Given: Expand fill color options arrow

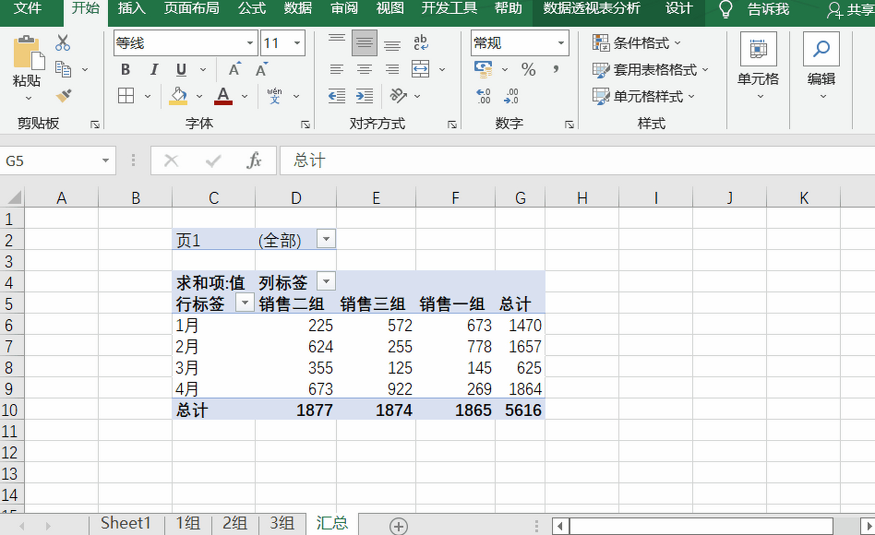Looking at the screenshot, I should pyautogui.click(x=200, y=96).
